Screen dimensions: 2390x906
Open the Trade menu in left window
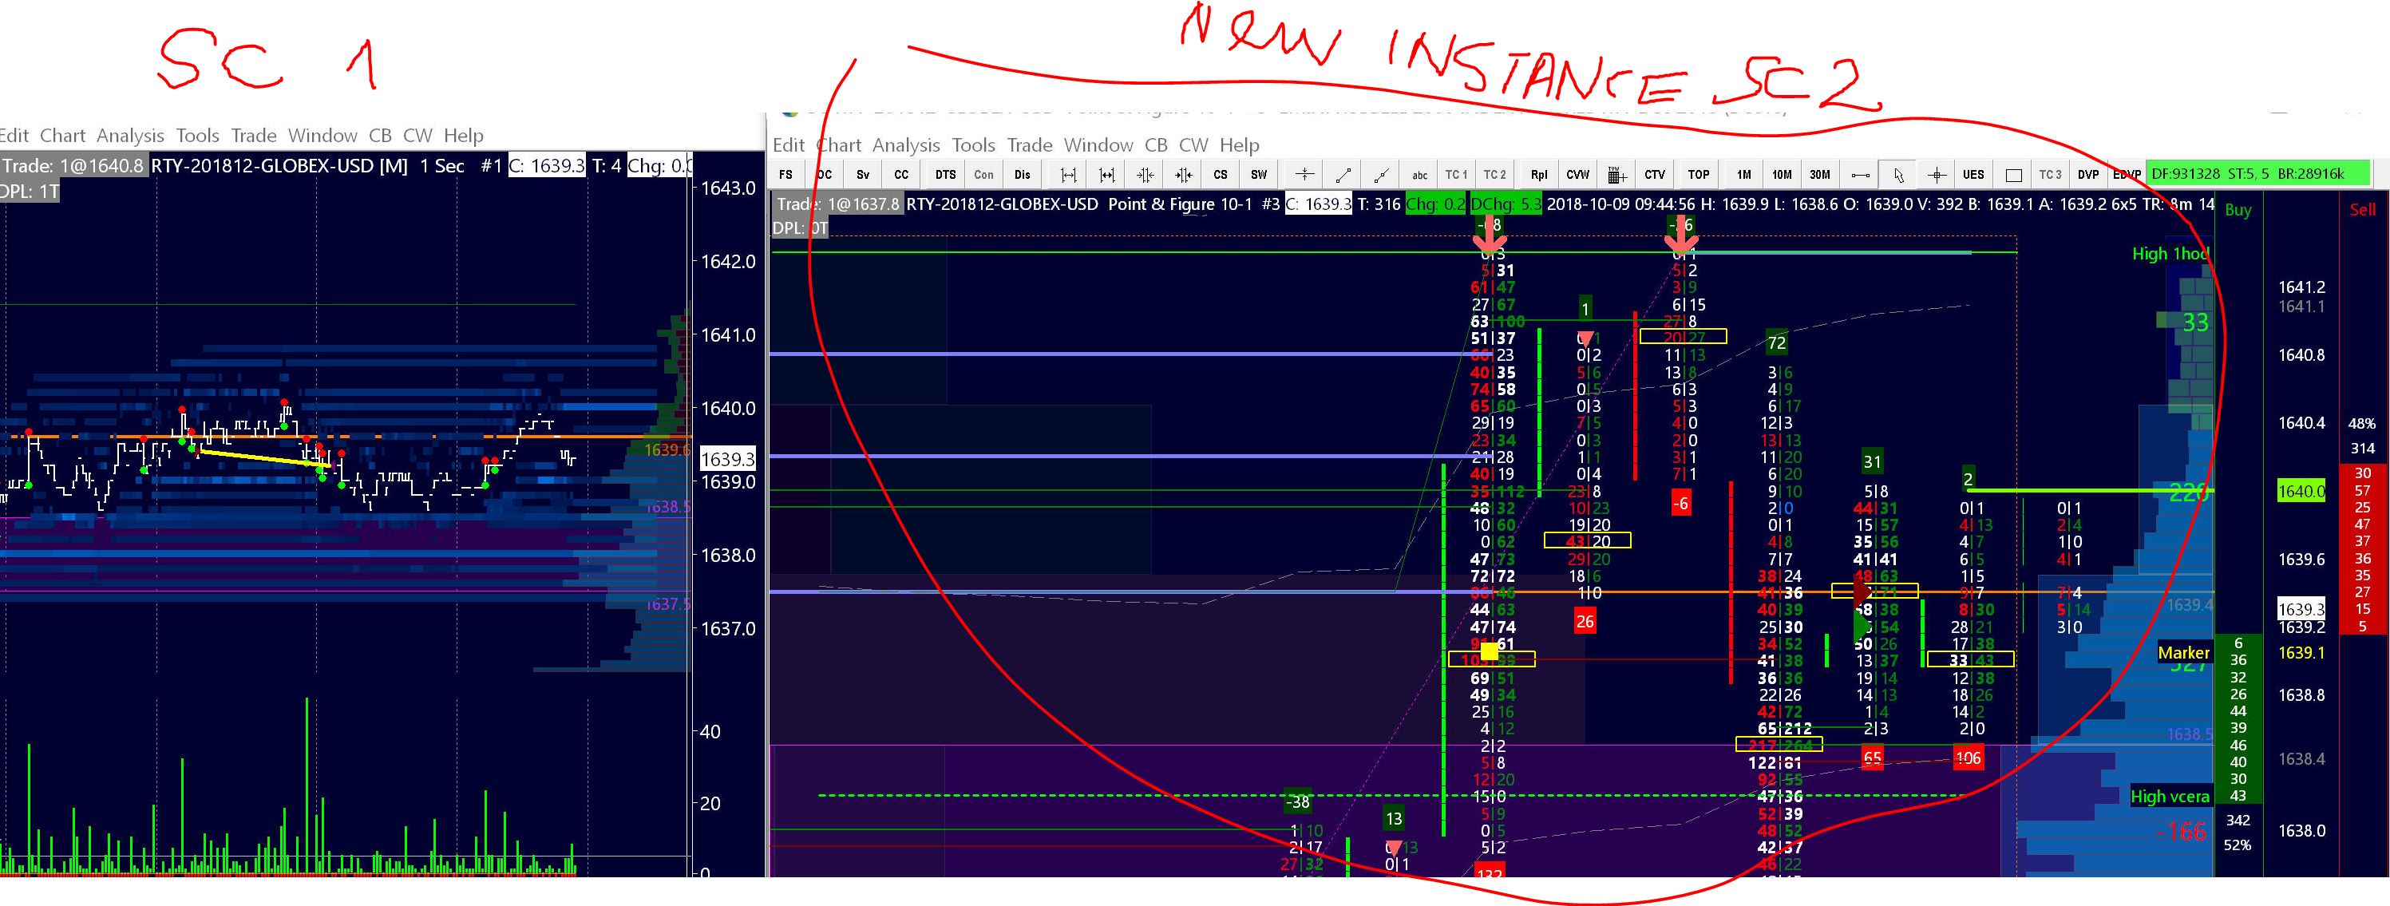point(253,136)
